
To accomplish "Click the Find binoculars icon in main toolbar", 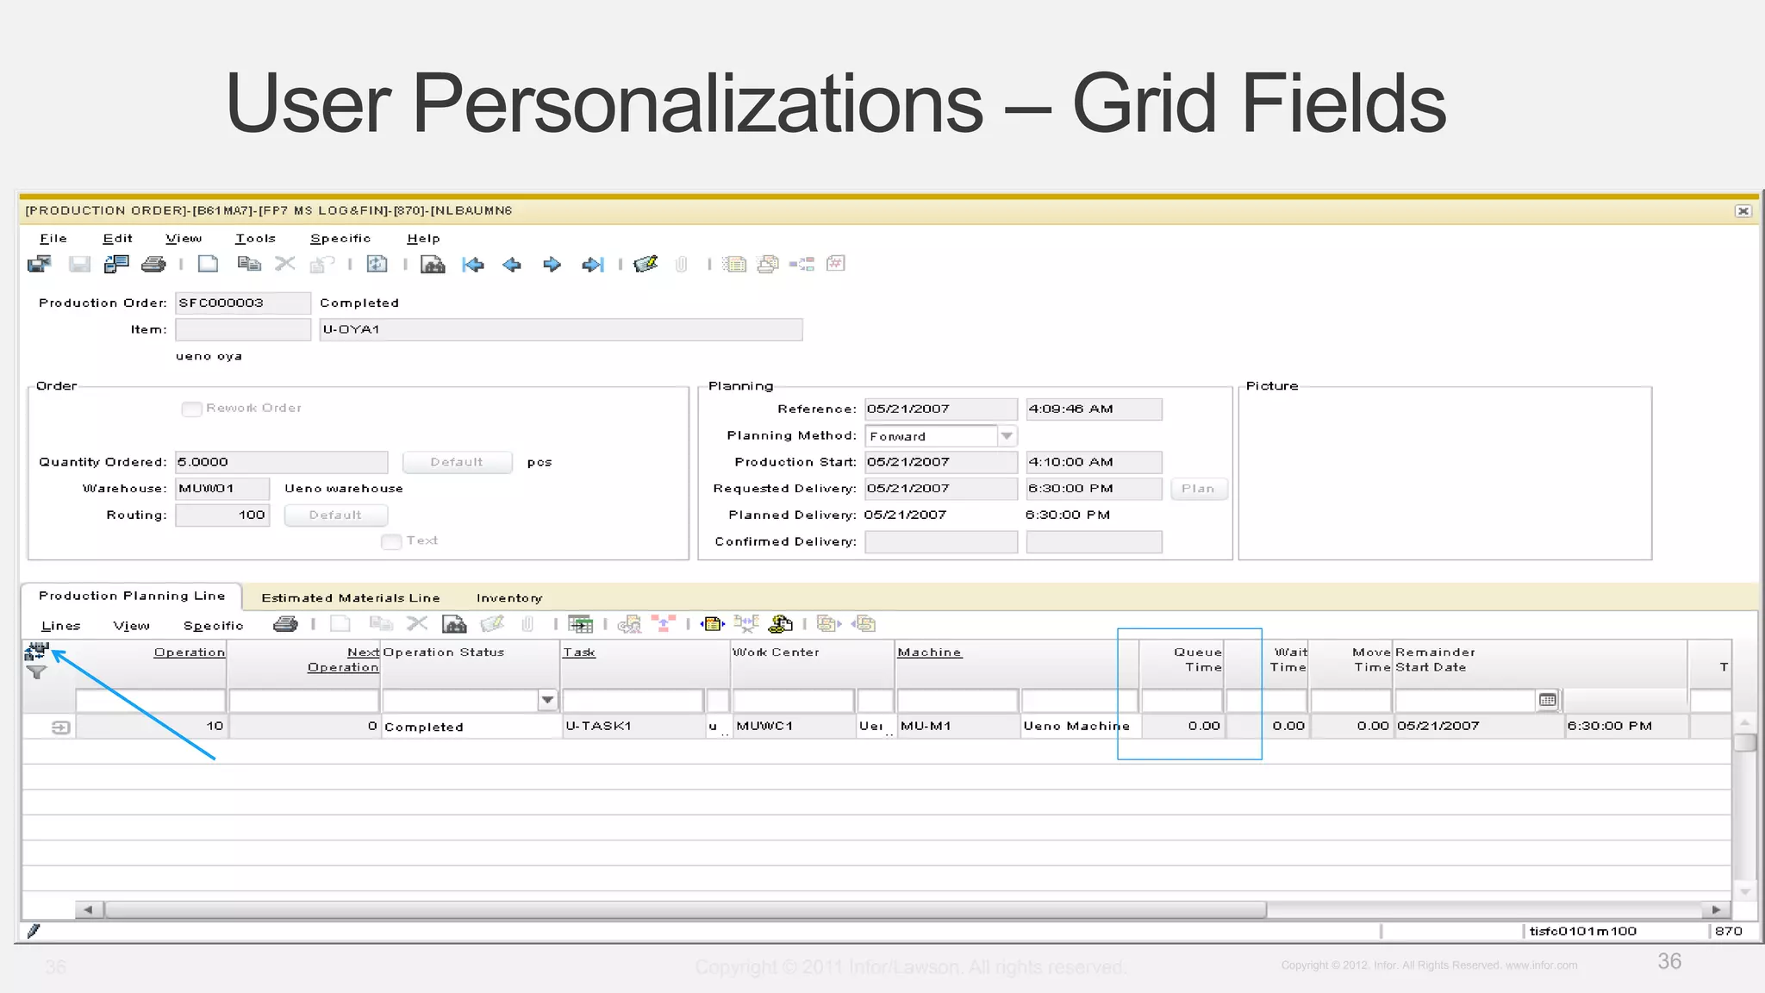I will click(433, 265).
